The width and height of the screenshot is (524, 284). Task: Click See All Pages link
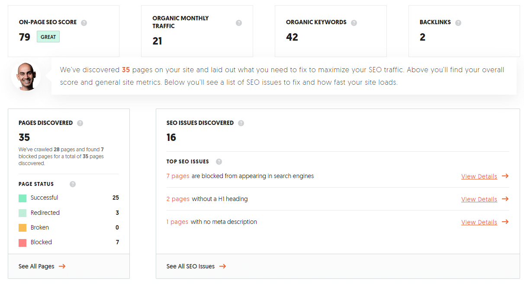pos(42,266)
